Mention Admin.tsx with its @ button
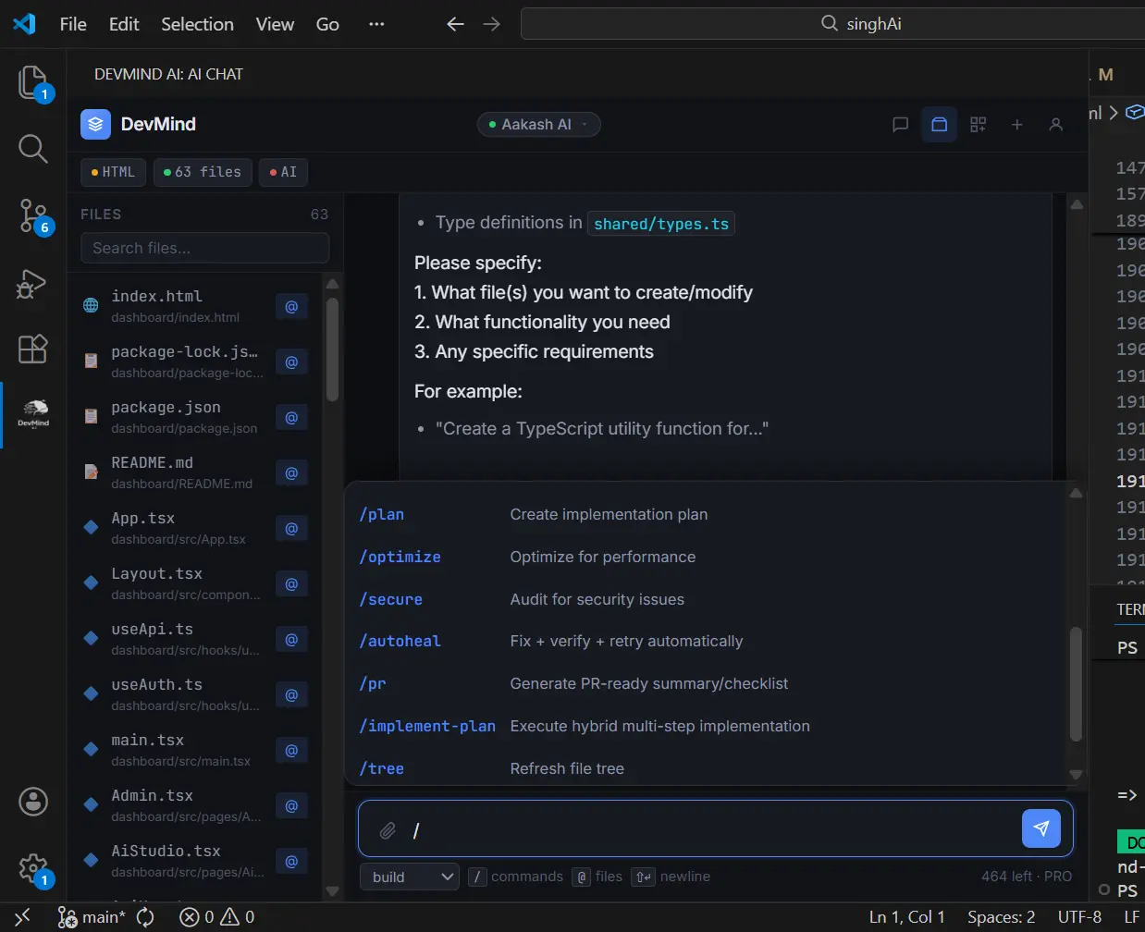1145x932 pixels. [x=291, y=806]
